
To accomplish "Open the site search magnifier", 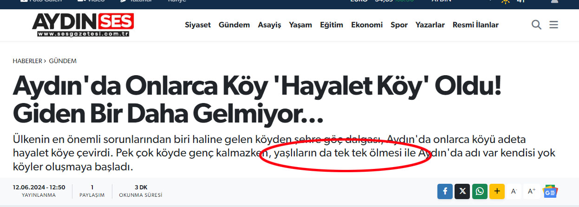I will point(536,25).
